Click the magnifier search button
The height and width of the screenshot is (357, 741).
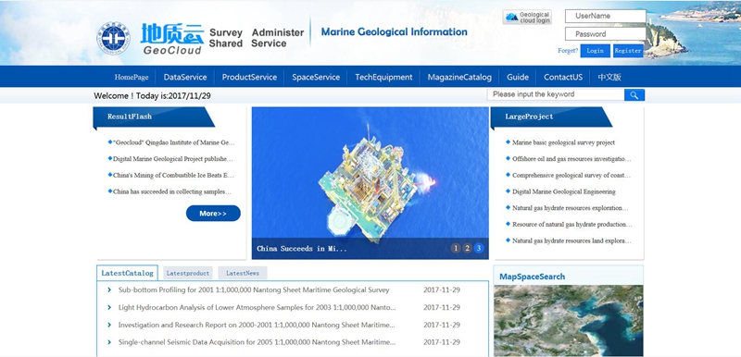(634, 94)
